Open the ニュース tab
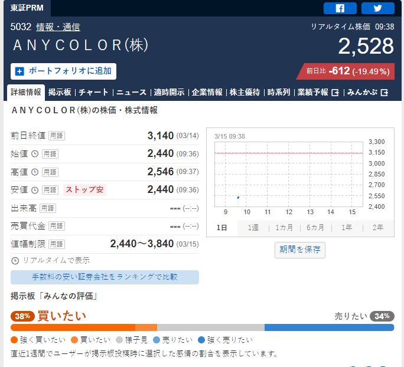 [x=131, y=92]
